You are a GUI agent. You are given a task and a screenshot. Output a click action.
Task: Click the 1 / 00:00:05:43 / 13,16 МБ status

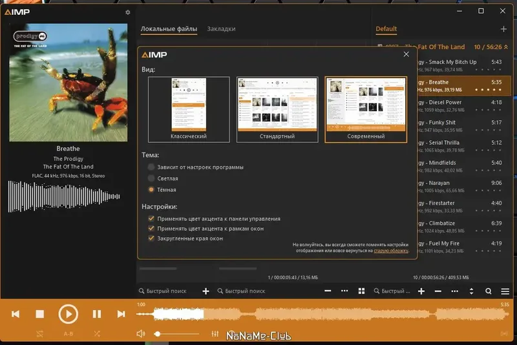tap(293, 277)
